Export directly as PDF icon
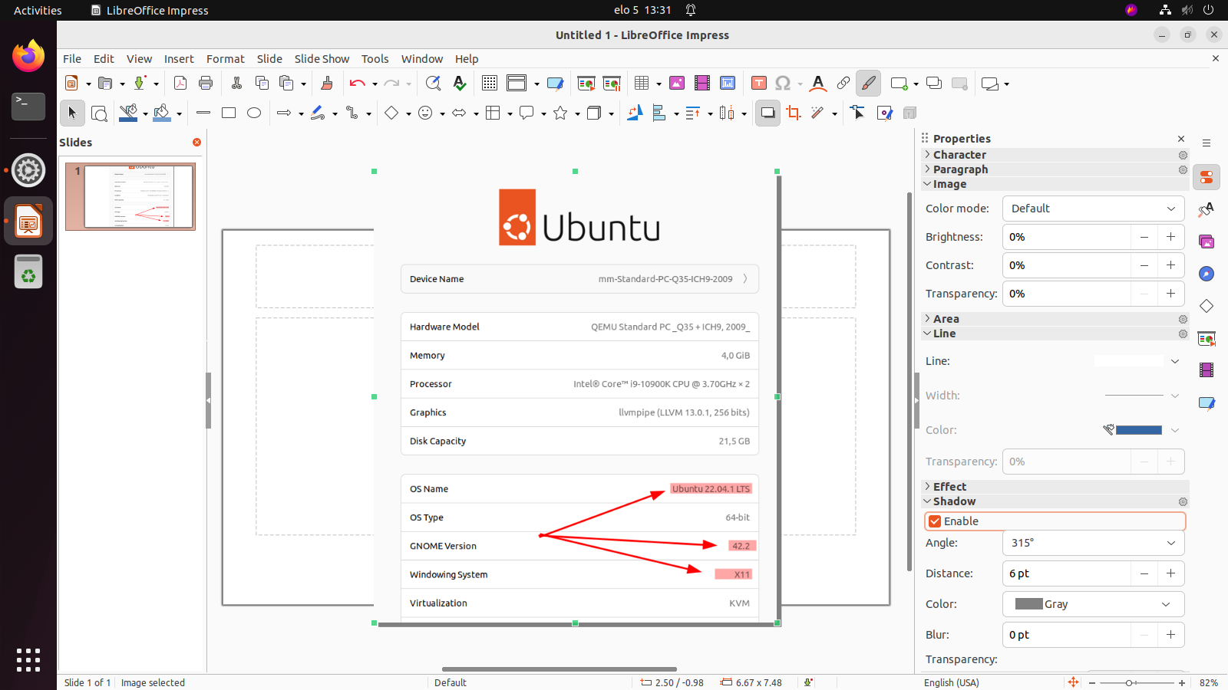This screenshot has width=1228, height=690. click(180, 84)
